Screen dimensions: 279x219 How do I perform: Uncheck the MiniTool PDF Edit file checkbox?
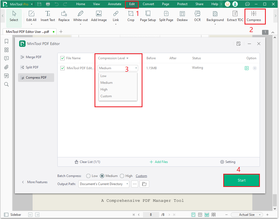tap(62, 68)
